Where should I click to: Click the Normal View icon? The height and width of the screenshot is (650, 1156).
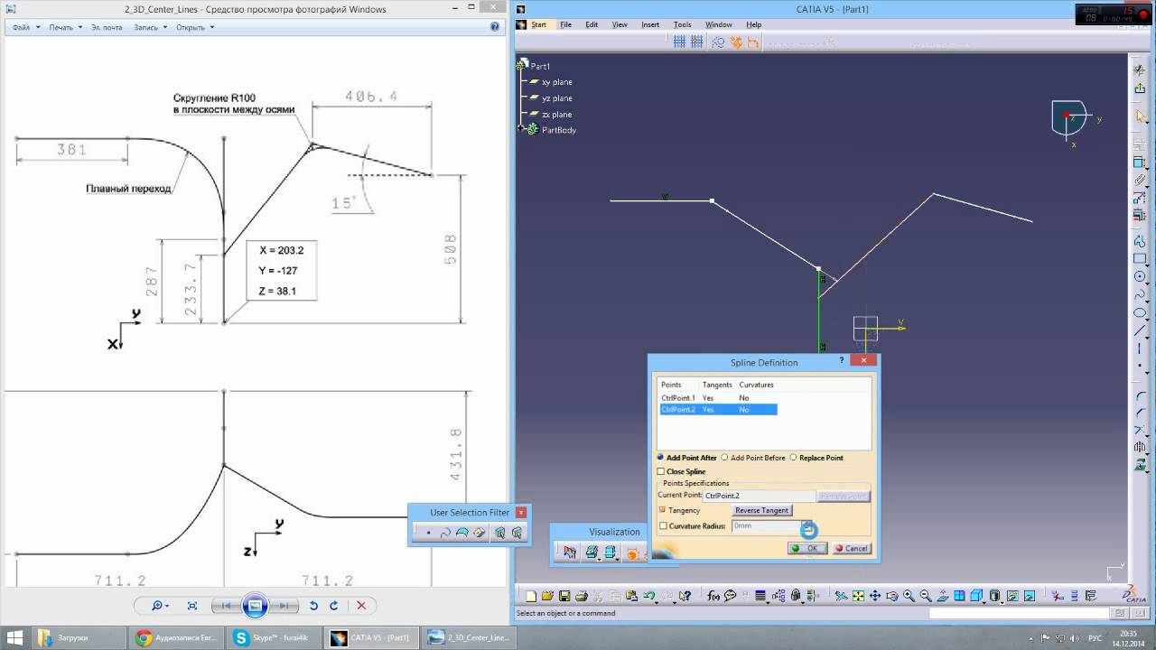click(943, 596)
